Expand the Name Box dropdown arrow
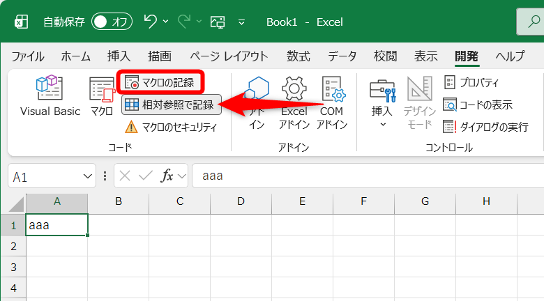 point(88,176)
